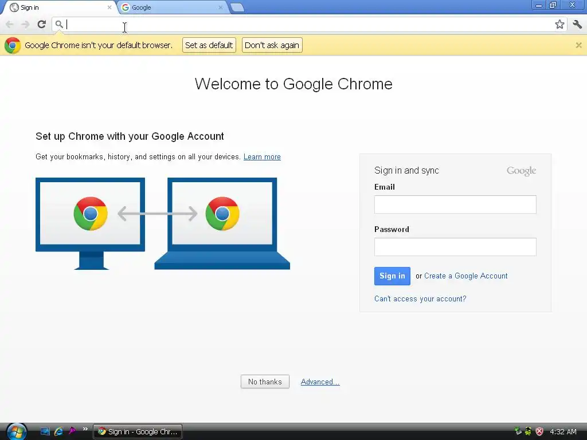Bookmark this page with the star icon
The width and height of the screenshot is (587, 440).
(559, 24)
